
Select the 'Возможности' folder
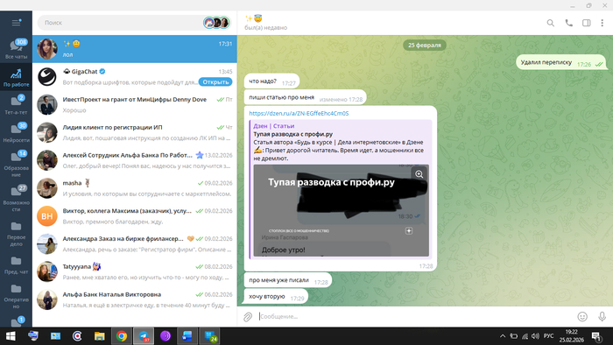coord(16,198)
